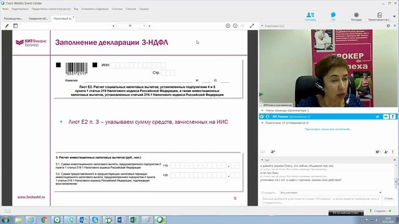Image resolution: width=399 pixels, height=224 pixels.
Task: Open Windows Start button
Action: [x=6, y=220]
